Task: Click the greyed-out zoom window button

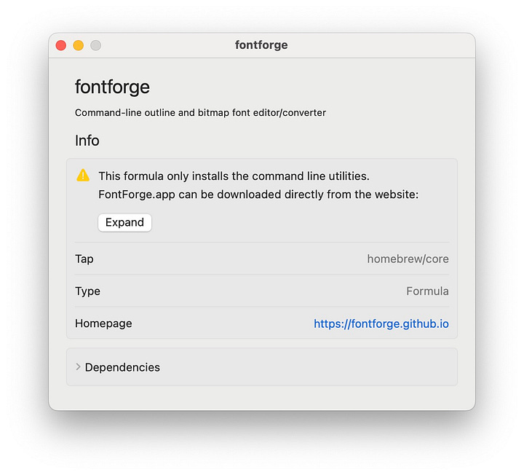Action: point(95,45)
